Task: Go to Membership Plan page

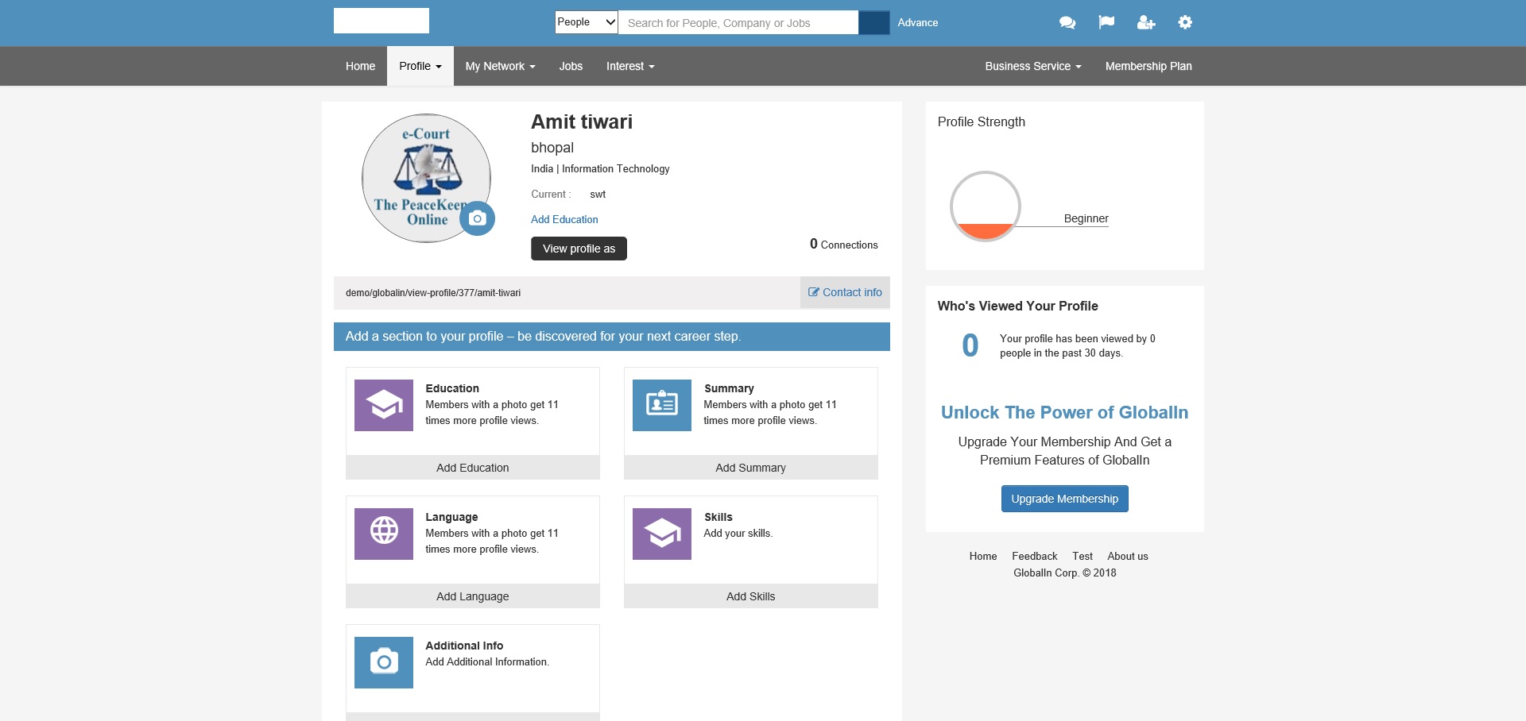Action: coord(1148,67)
